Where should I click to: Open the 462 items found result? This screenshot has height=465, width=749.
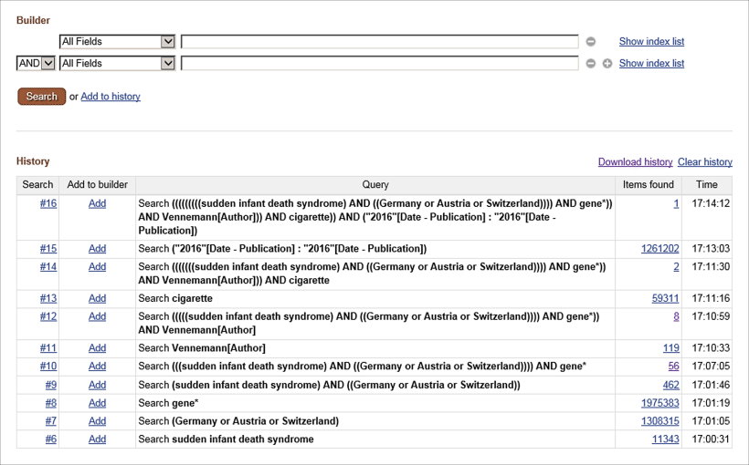(671, 385)
